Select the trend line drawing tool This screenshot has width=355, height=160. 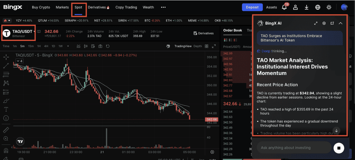(6, 66)
